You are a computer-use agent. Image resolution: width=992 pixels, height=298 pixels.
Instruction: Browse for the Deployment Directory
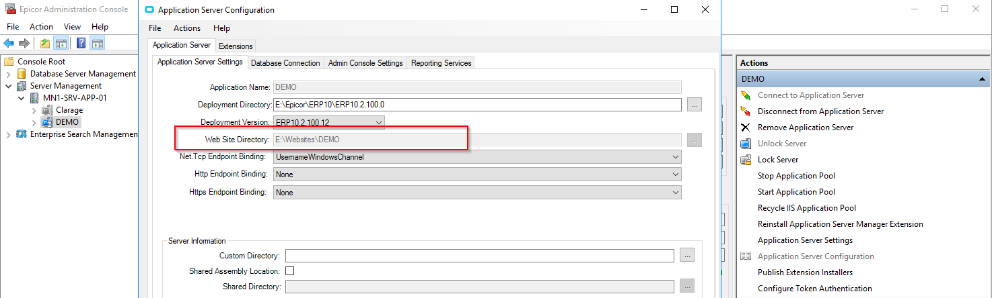[695, 105]
